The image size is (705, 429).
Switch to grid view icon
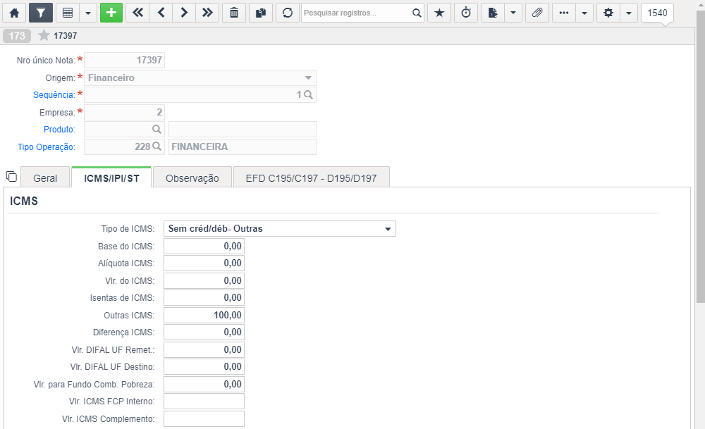(x=68, y=13)
